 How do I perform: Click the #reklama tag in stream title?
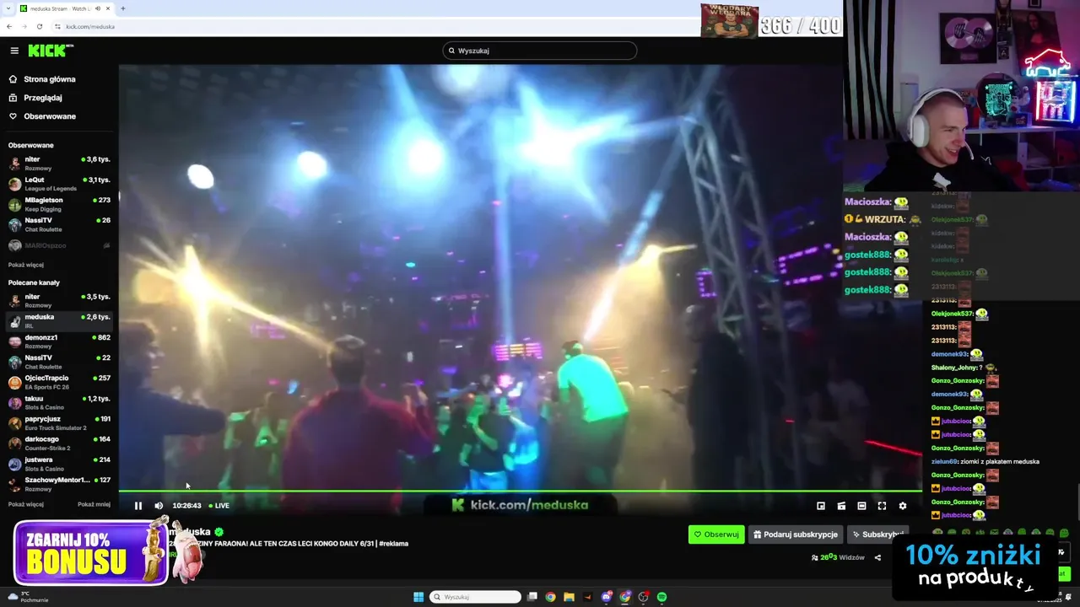tap(393, 544)
